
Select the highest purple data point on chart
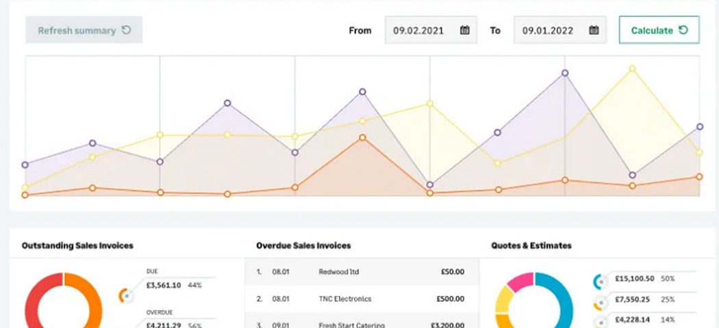pos(565,72)
